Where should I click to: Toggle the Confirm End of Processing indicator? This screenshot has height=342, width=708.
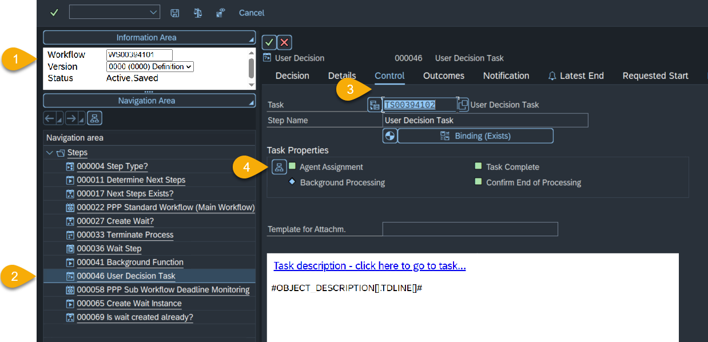point(478,182)
